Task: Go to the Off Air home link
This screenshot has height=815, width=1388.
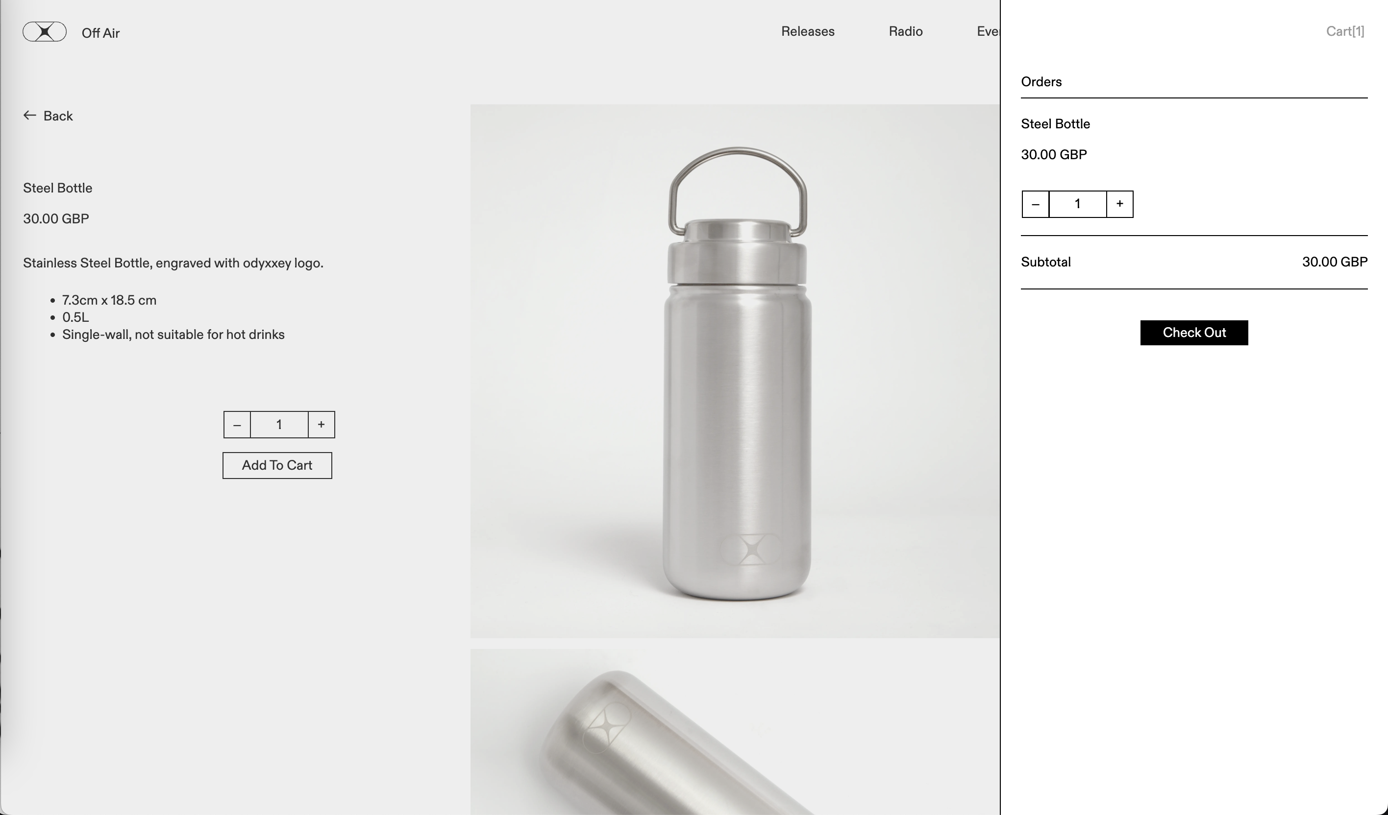Action: pyautogui.click(x=101, y=33)
